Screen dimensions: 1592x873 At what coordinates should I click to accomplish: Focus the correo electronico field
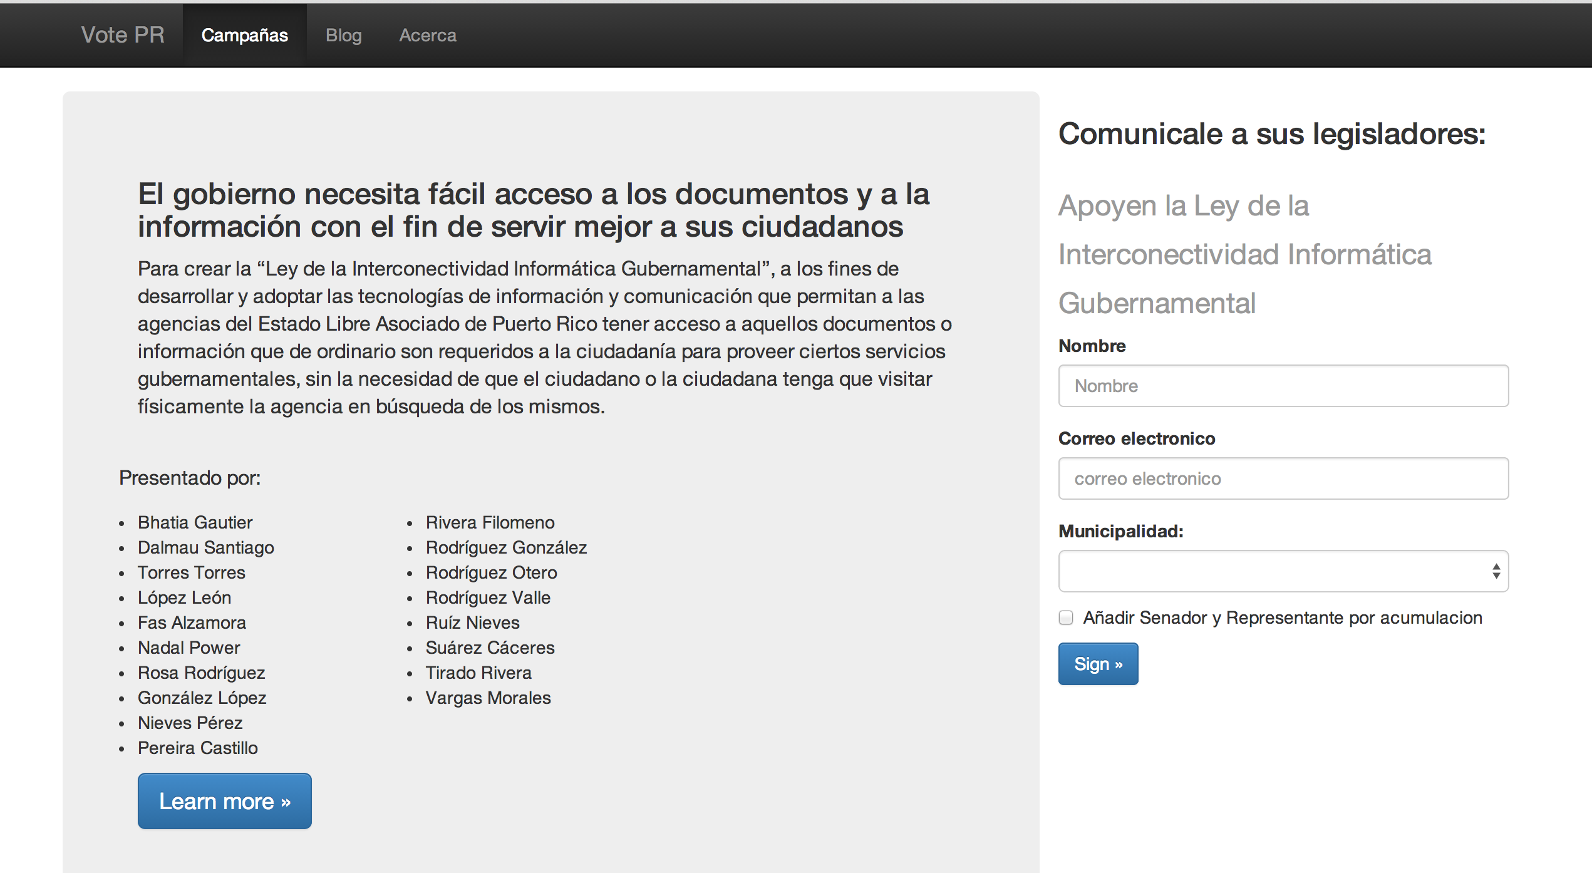[1283, 478]
